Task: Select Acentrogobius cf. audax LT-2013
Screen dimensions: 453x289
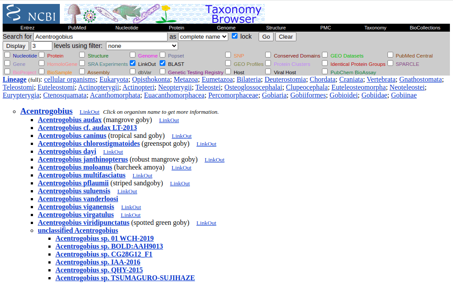Action: [87, 127]
